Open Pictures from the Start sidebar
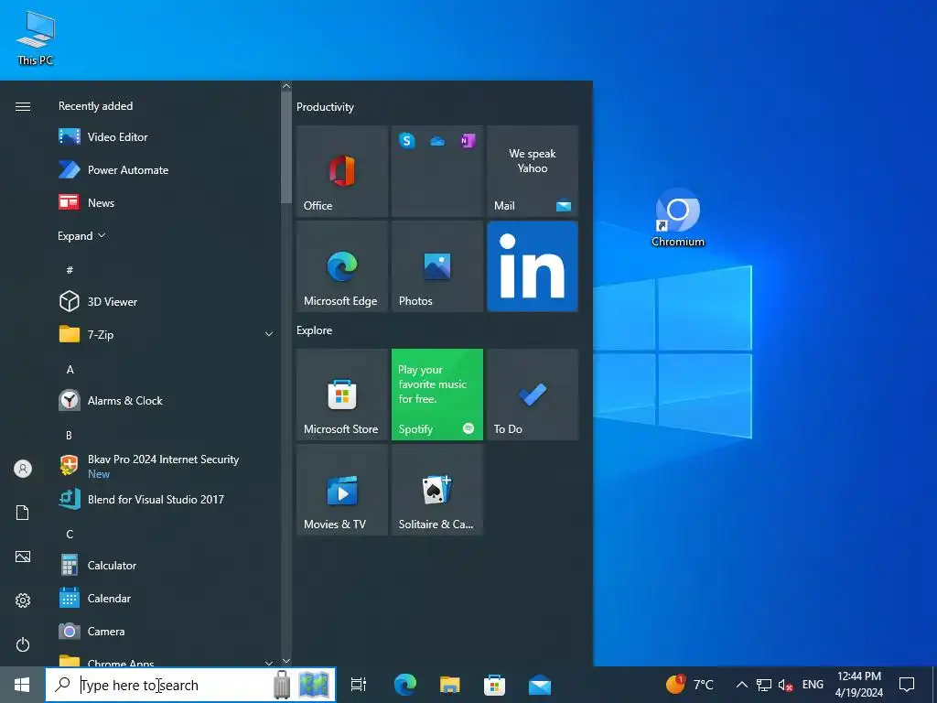This screenshot has height=703, width=937. coord(23,557)
